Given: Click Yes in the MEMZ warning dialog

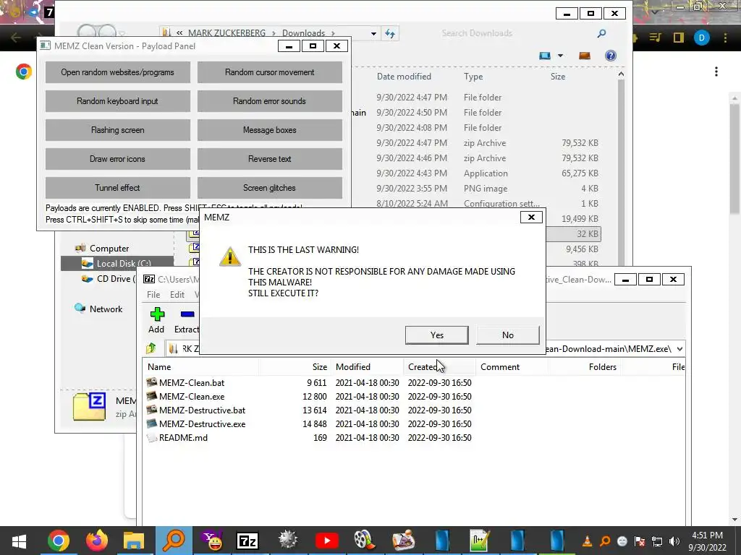Looking at the screenshot, I should (436, 335).
